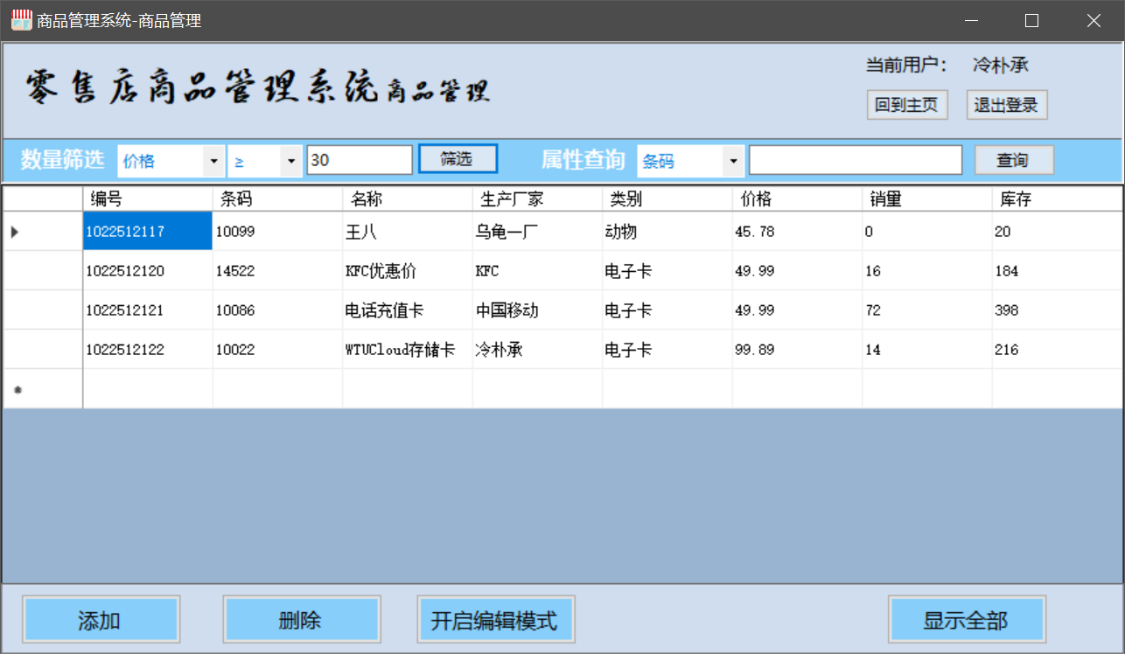Sort by the 条码 column header

(278, 199)
